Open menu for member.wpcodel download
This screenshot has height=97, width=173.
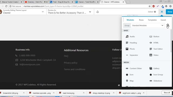pos(54,93)
